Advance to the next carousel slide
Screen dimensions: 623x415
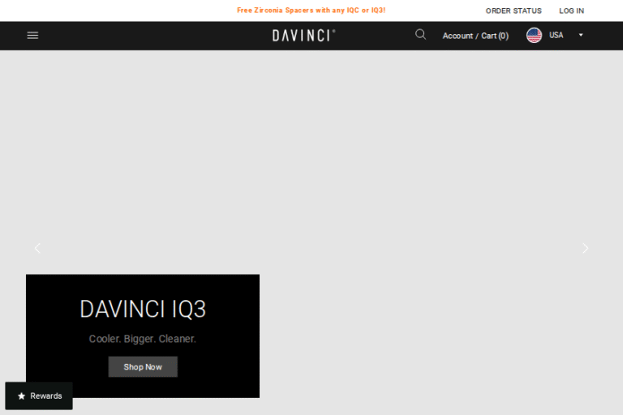click(x=586, y=248)
